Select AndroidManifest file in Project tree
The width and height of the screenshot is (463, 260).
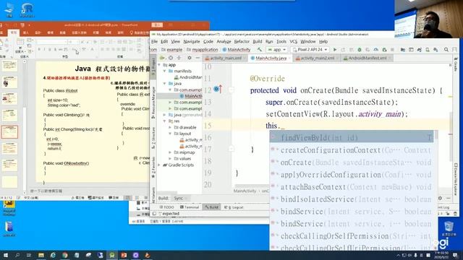[188, 77]
